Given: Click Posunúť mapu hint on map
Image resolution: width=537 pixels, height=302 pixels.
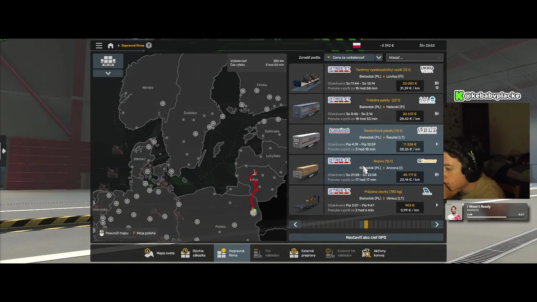Looking at the screenshot, I should click(114, 233).
